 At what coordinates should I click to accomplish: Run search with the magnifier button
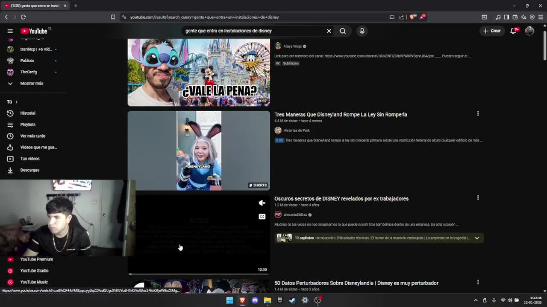pos(343,31)
